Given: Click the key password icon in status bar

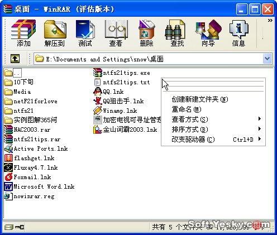Looking at the screenshot, I should coord(20,227).
